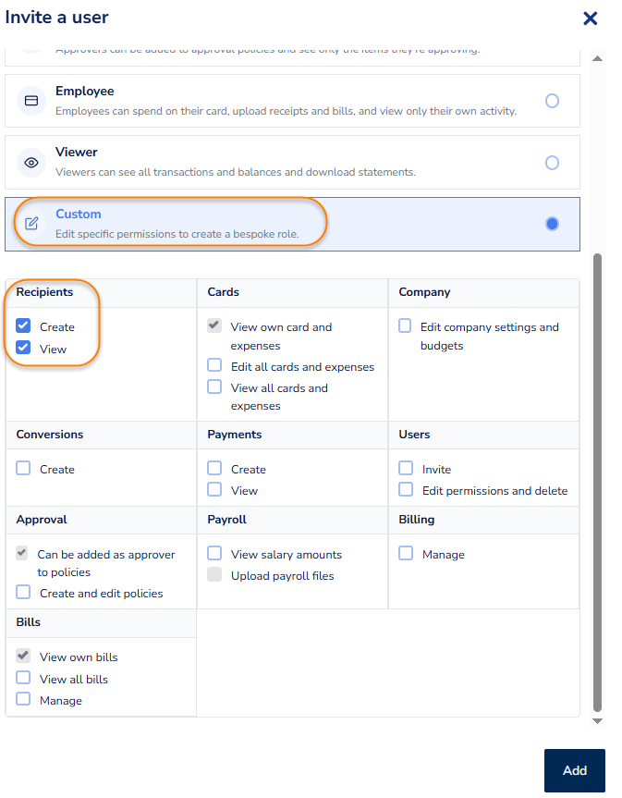
Task: Enable the Conversions Create permission
Action: (x=24, y=469)
